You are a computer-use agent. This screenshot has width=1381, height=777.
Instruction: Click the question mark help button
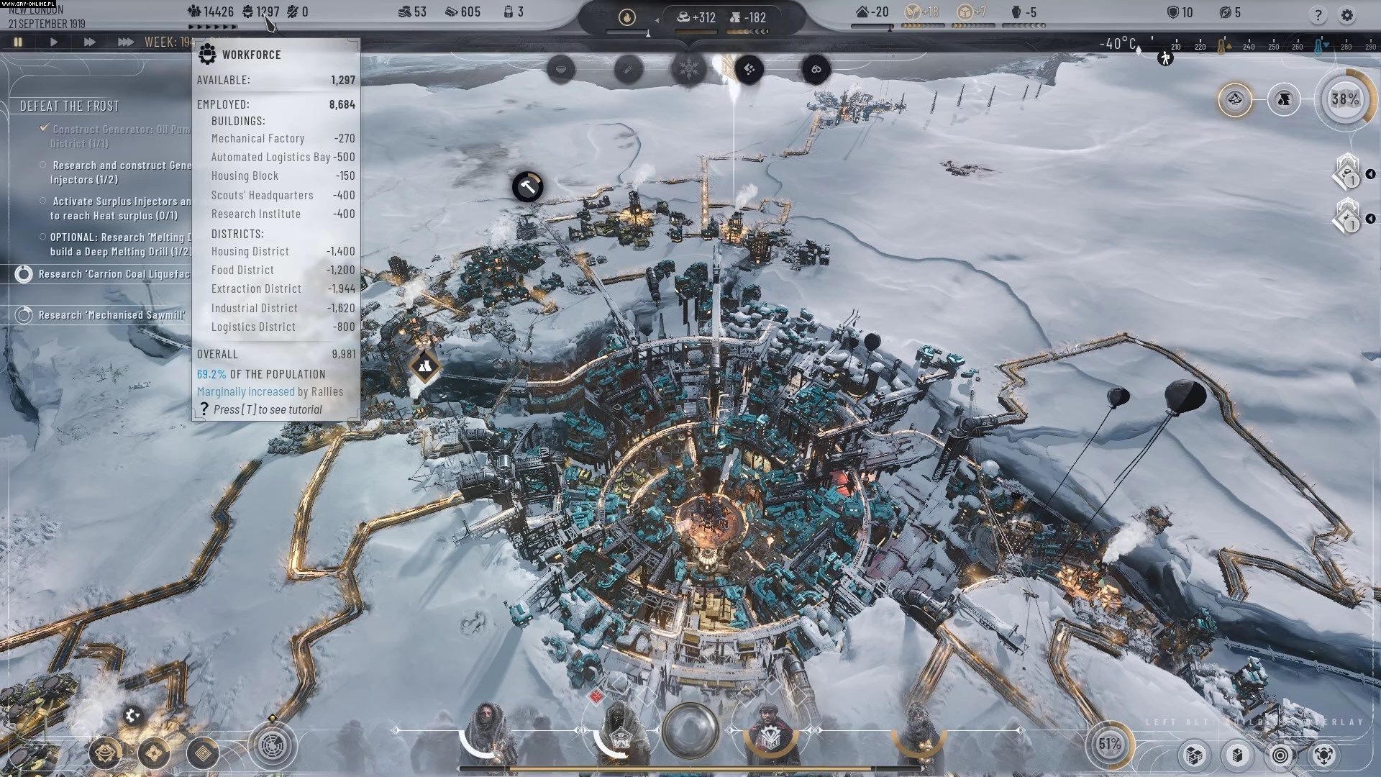[x=1318, y=15]
